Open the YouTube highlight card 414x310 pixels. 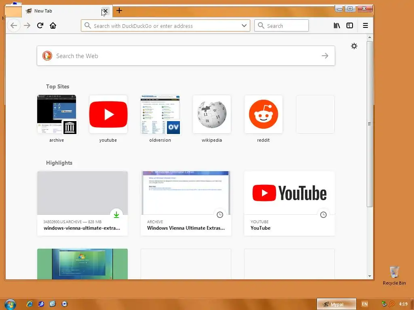tap(289, 203)
